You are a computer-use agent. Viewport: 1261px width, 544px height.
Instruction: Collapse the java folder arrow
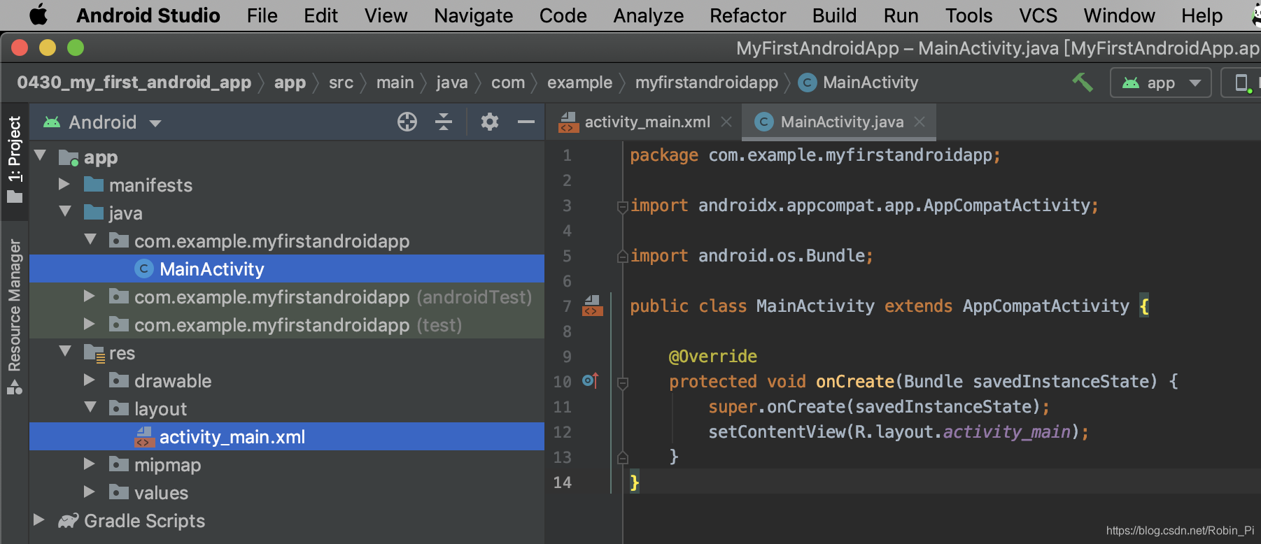point(66,212)
